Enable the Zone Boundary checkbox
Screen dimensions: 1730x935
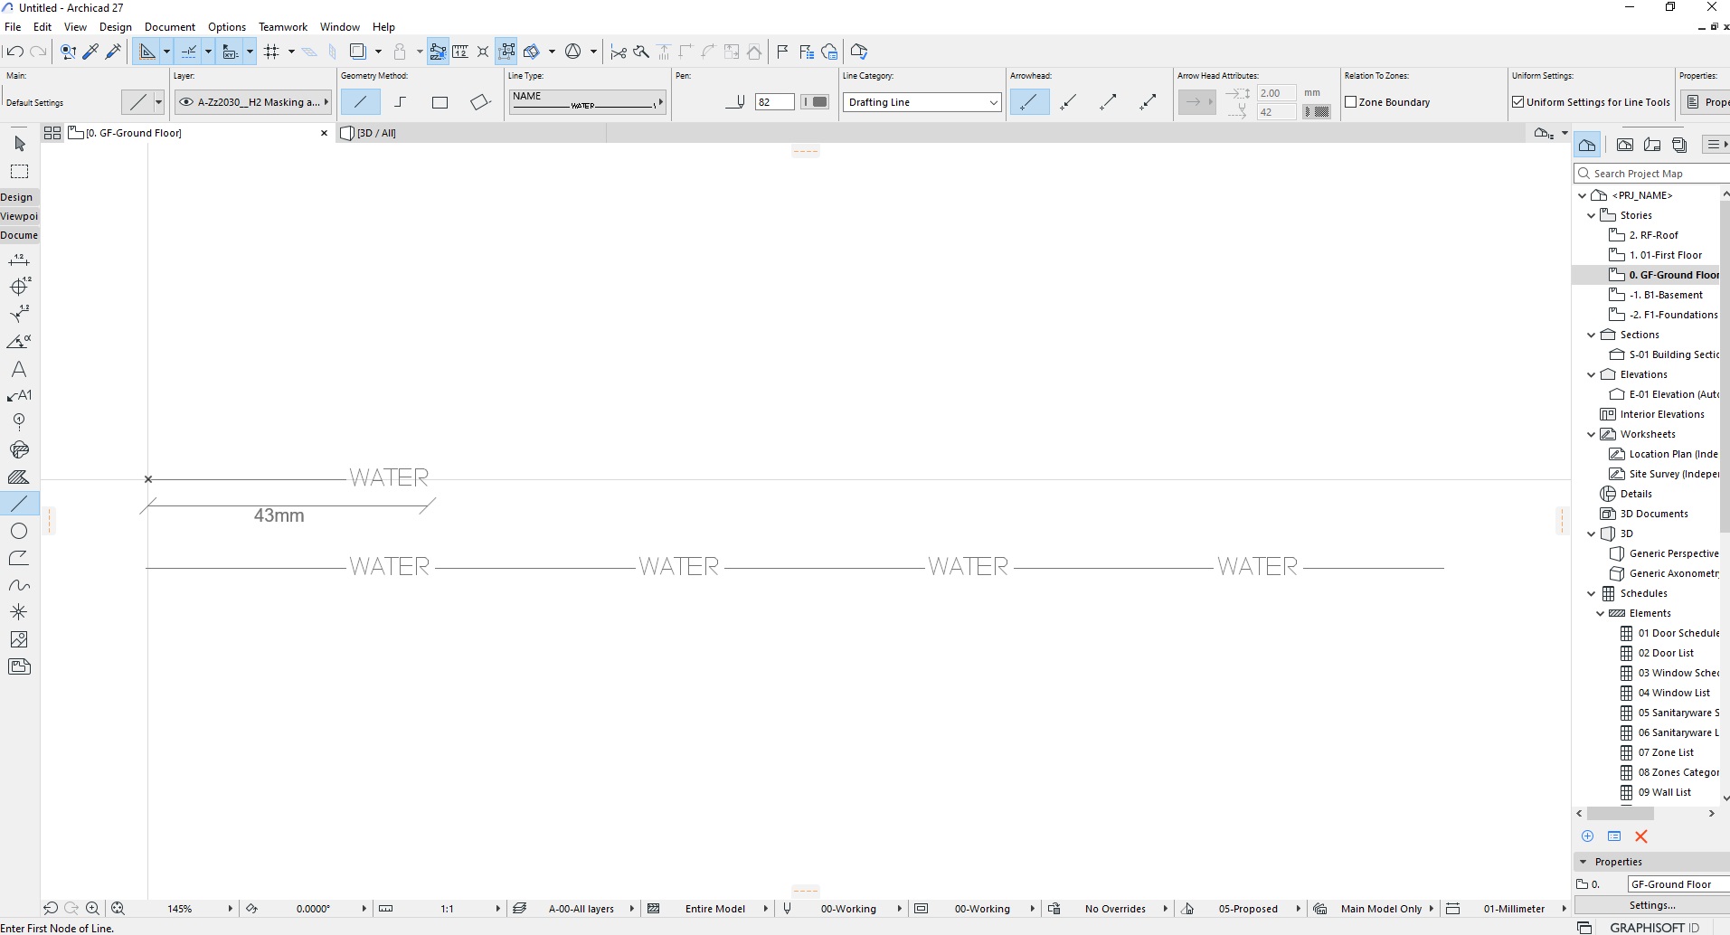click(x=1351, y=102)
